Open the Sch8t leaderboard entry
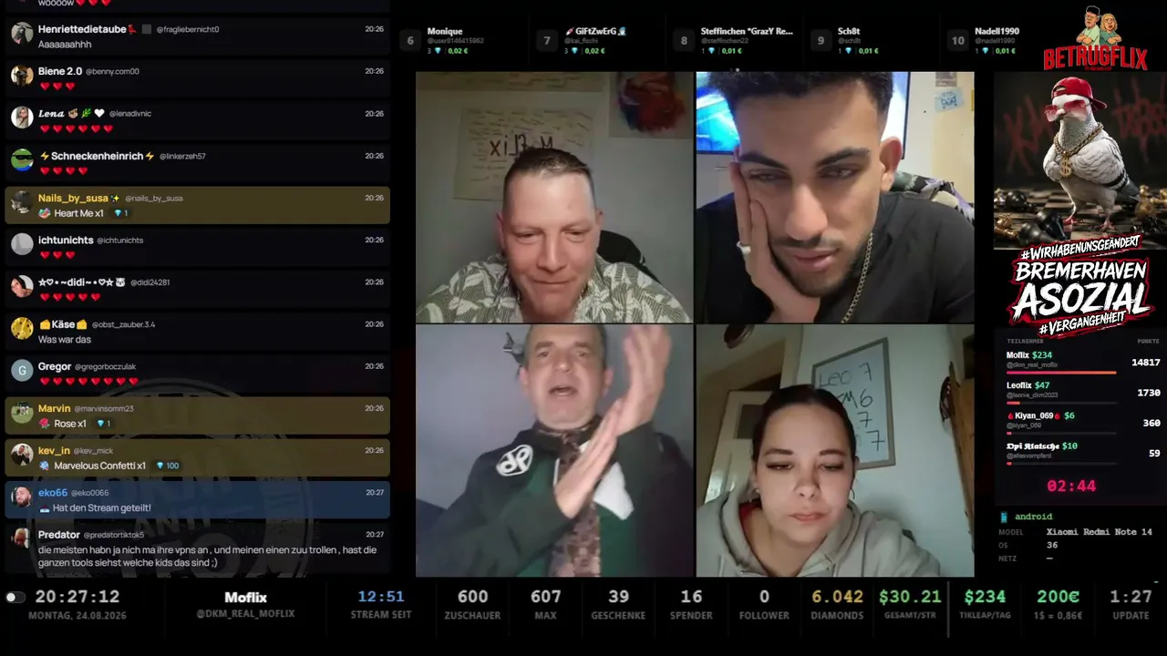 coord(871,40)
